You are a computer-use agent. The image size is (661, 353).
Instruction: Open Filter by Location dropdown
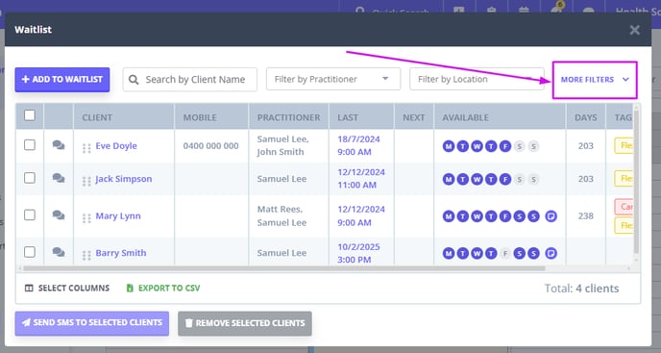[477, 79]
